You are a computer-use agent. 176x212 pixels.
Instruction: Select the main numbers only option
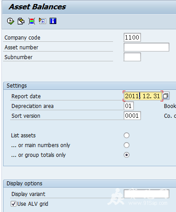[126, 145]
